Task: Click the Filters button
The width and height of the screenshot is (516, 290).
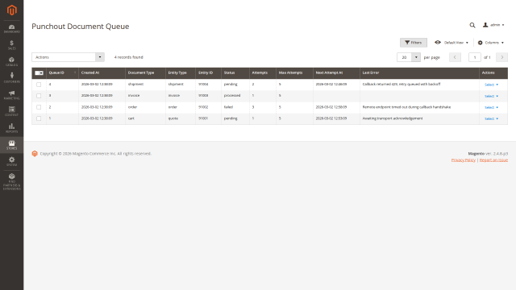Action: (x=414, y=43)
